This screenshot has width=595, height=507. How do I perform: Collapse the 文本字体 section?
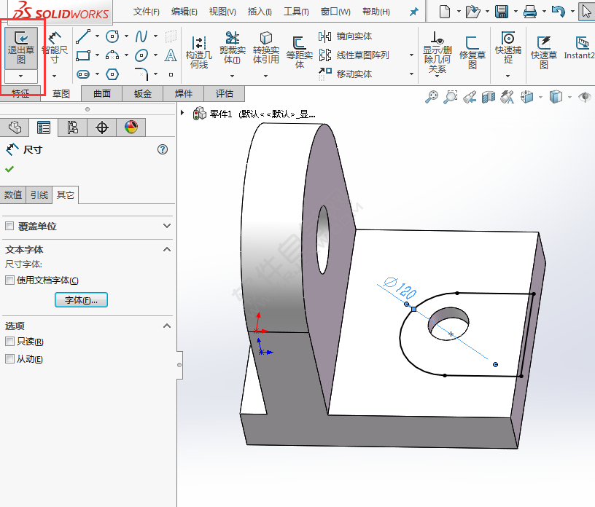pyautogui.click(x=167, y=250)
